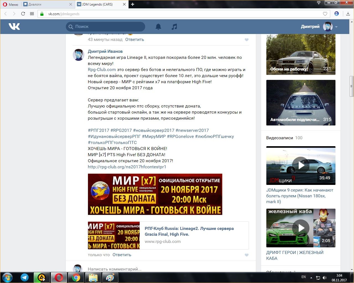This screenshot has width=354, height=283.
Task: Open the Opera tab menu icon
Action: pyautogui.click(x=319, y=3)
